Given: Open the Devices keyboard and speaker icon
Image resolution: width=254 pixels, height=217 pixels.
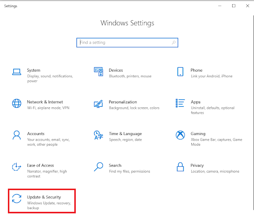Looking at the screenshot, I should point(98,72).
